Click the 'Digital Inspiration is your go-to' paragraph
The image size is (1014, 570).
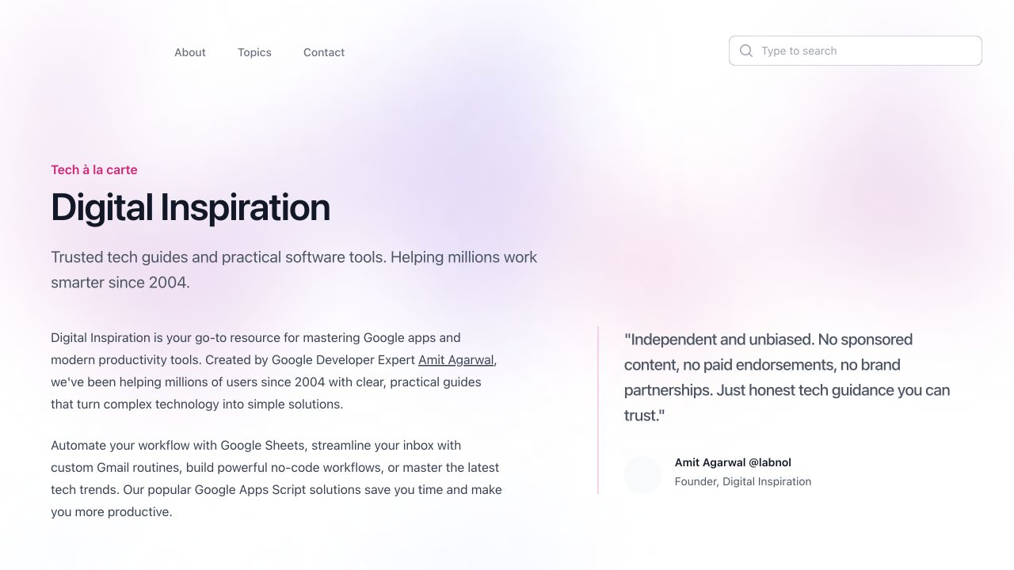[x=273, y=370]
